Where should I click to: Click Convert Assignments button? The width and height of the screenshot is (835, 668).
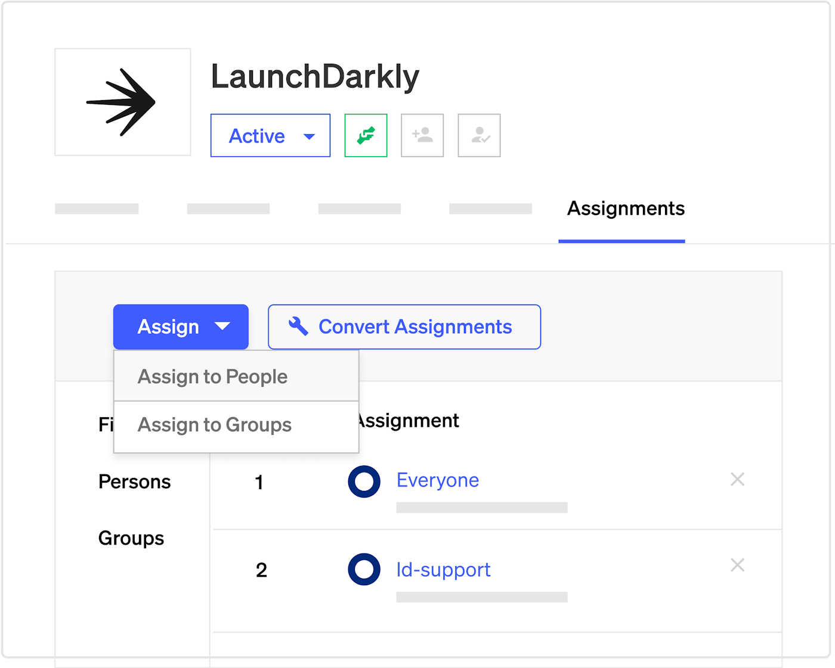404,327
